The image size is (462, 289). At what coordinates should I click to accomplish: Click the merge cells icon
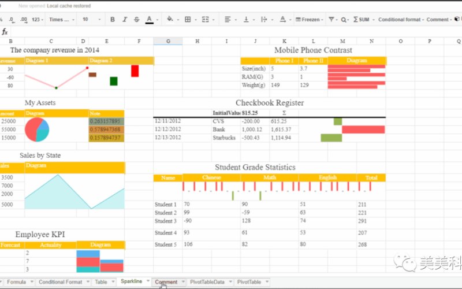pos(206,20)
